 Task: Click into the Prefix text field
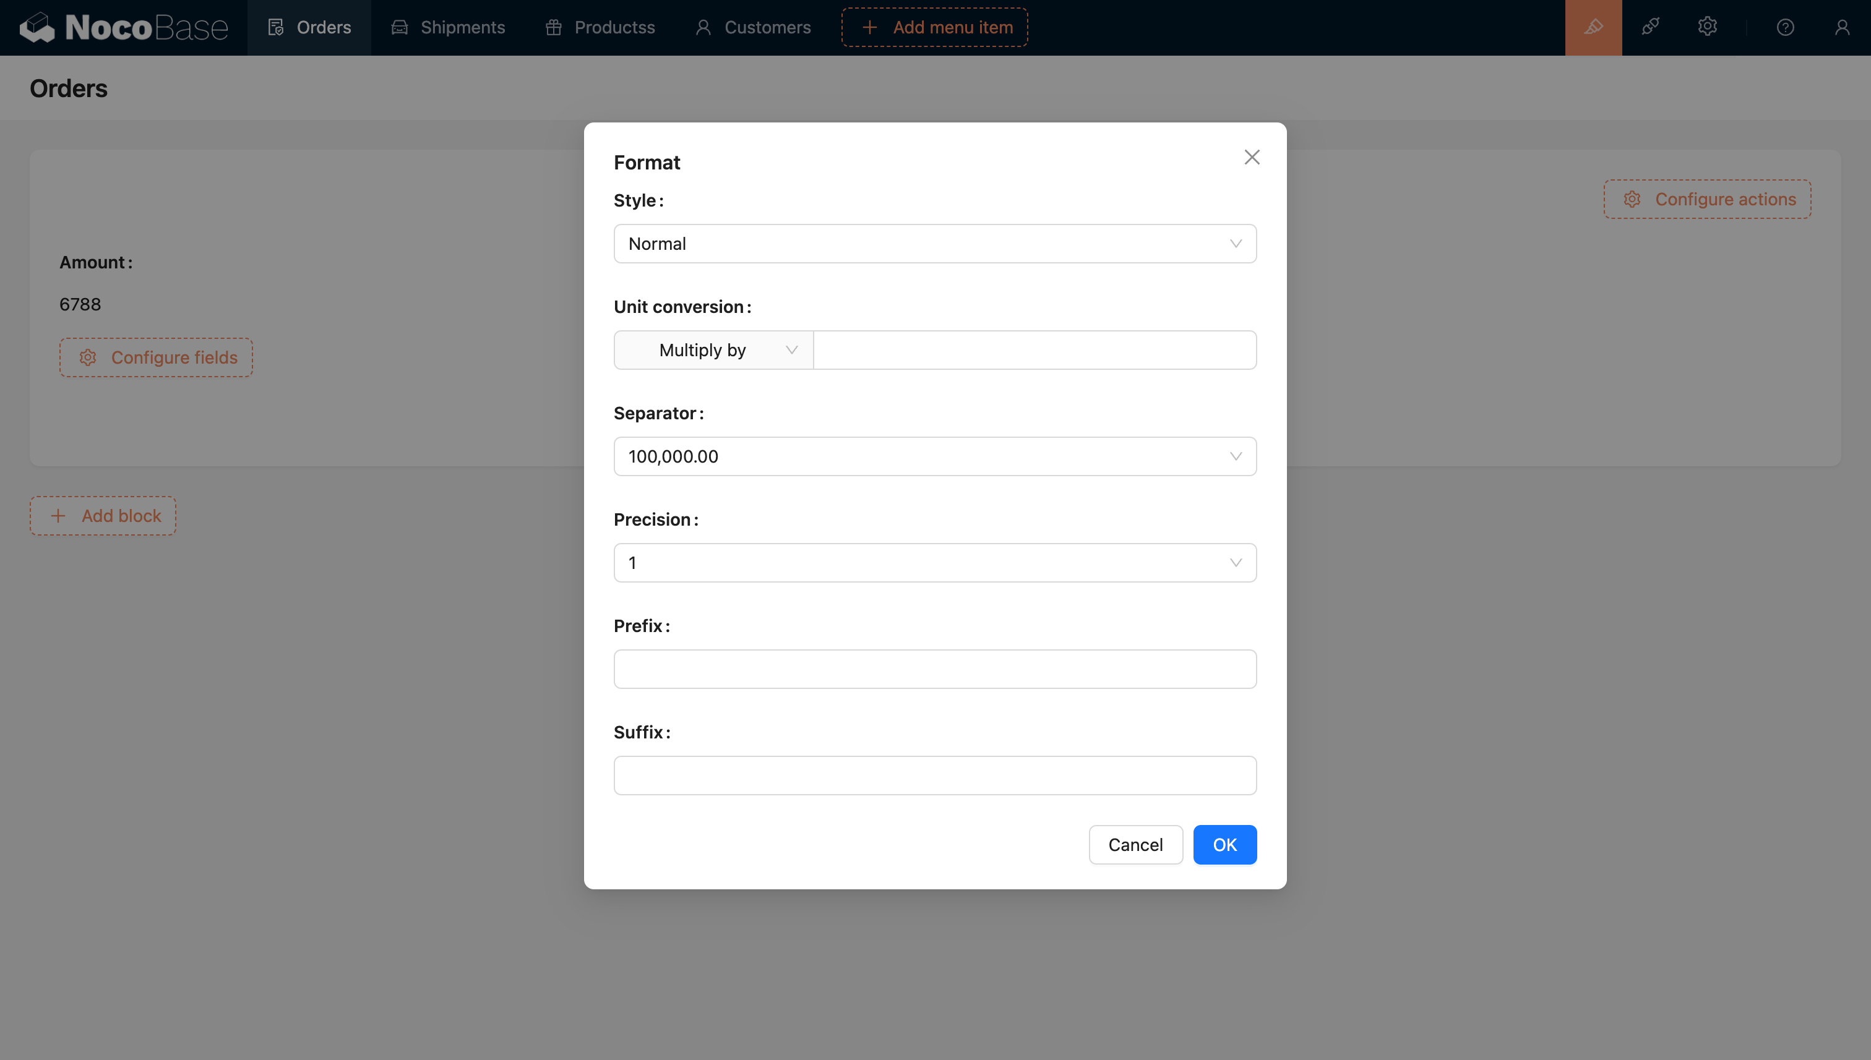(934, 669)
